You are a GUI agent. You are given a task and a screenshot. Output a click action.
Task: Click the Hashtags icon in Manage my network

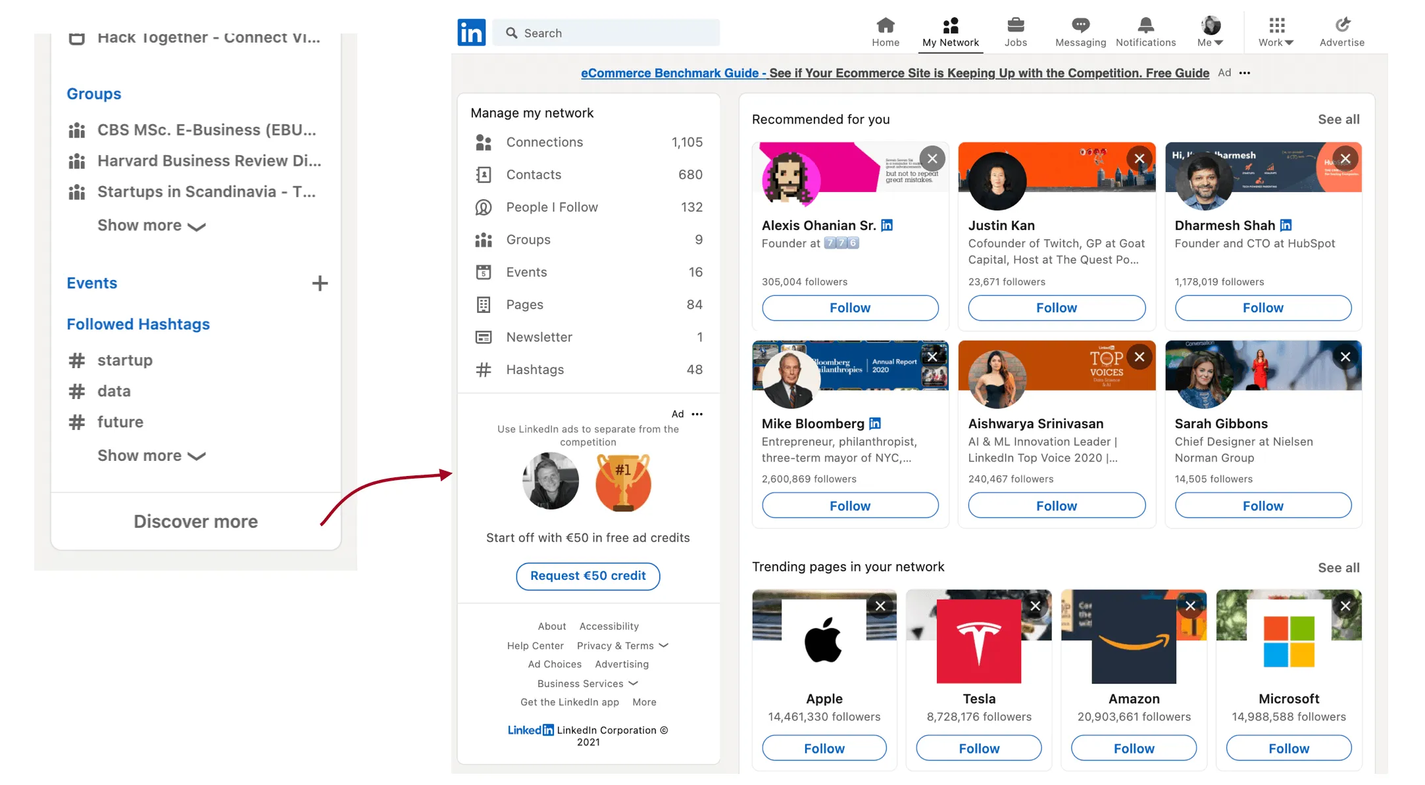tap(484, 369)
